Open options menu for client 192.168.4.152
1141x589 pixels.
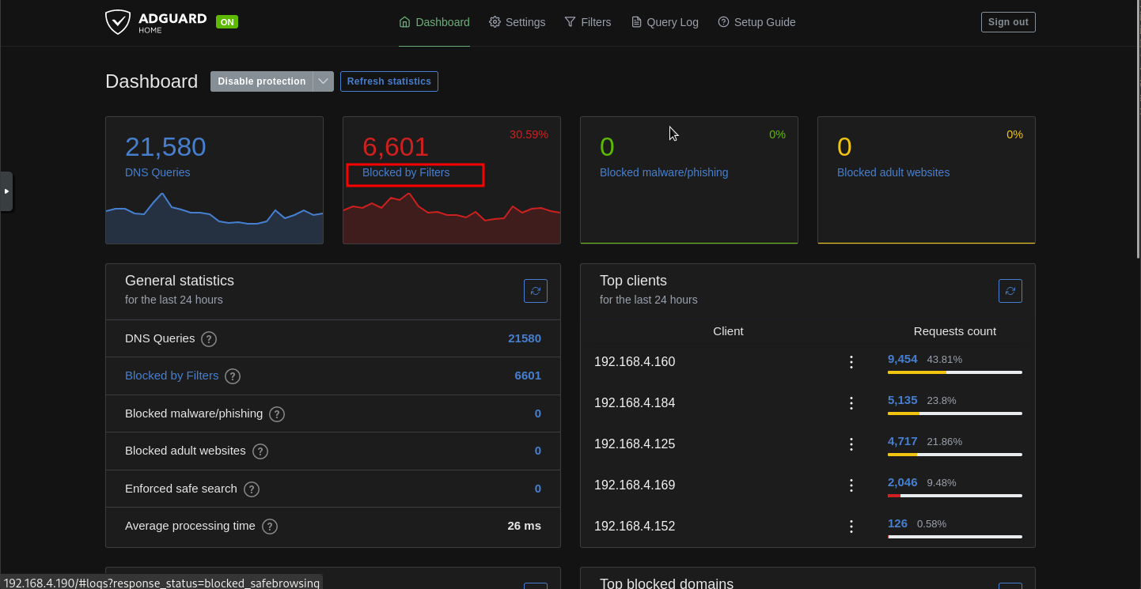[x=851, y=527]
